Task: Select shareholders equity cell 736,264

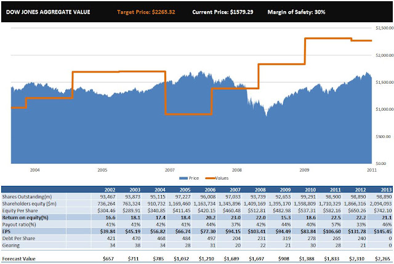Action: (x=106, y=204)
